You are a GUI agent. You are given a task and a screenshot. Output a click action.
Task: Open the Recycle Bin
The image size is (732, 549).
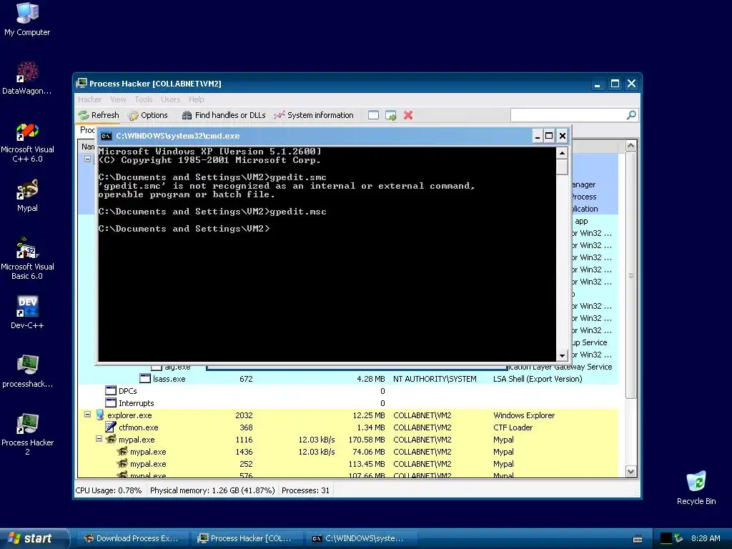point(696,488)
